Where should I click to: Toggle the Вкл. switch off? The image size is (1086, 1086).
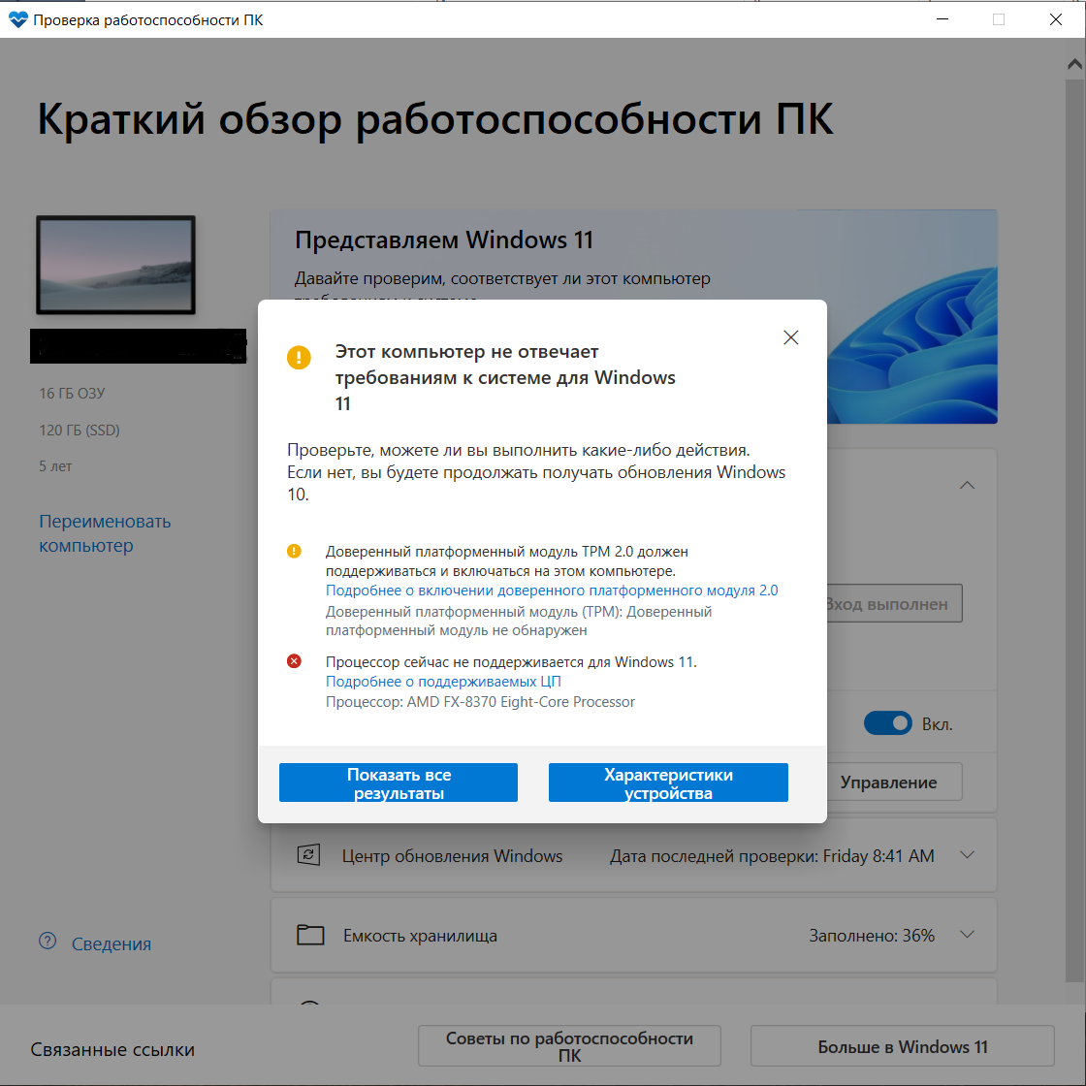888,723
